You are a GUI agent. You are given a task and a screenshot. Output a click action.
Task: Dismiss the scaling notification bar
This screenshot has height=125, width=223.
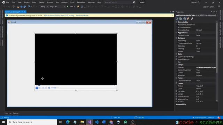click(172, 15)
